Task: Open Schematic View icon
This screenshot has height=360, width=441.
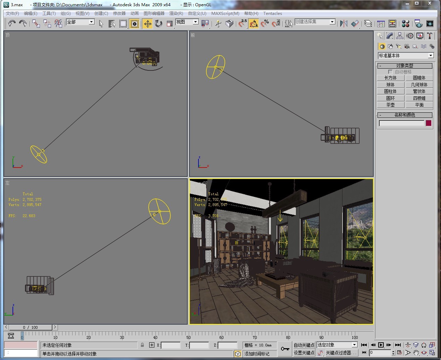Action: click(x=392, y=23)
